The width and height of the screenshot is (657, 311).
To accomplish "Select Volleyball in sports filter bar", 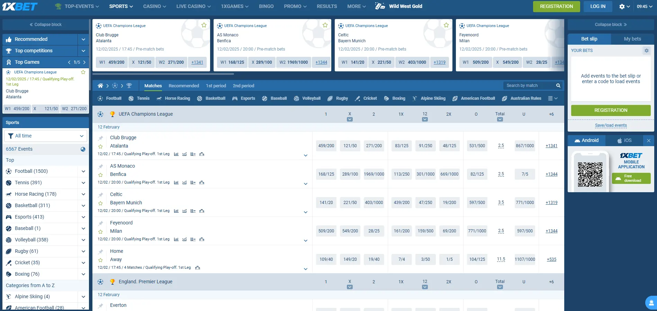I will 307,98.
